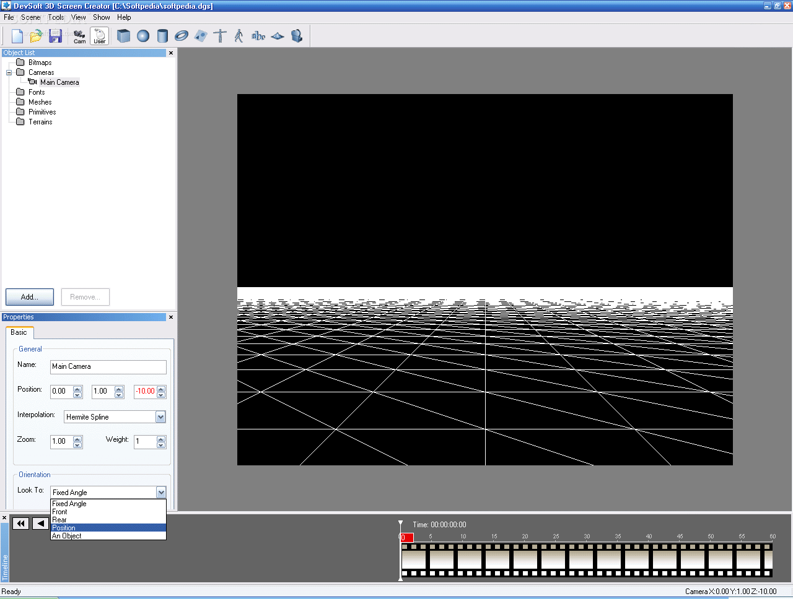
Task: Click the Remove... button
Action: coord(85,297)
